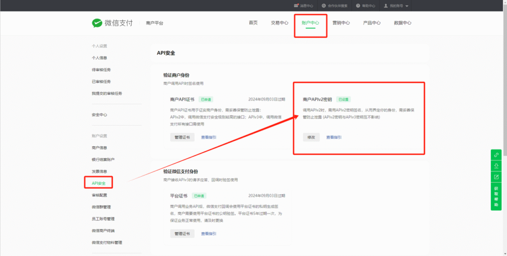Screen dimensions: 507x256
Task: Click 查看指引 under 商户API证书
Action: [208, 137]
